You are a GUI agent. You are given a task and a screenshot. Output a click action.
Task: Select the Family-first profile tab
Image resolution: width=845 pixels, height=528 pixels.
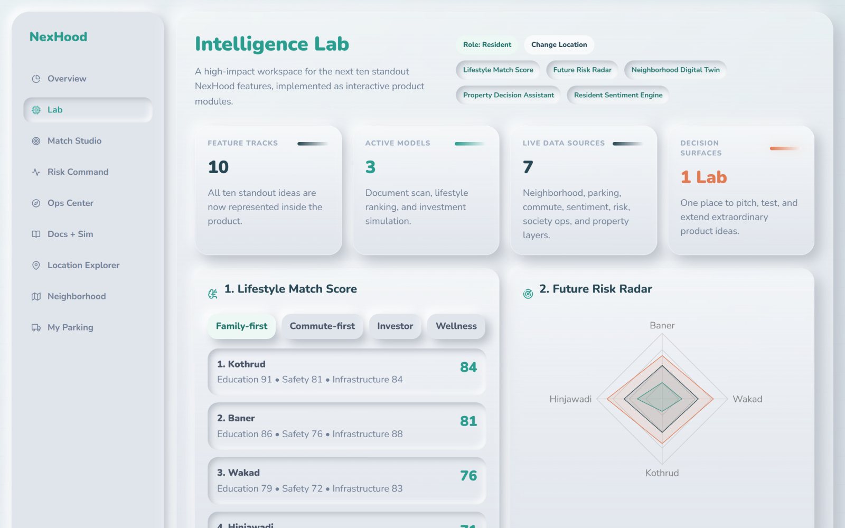point(242,326)
